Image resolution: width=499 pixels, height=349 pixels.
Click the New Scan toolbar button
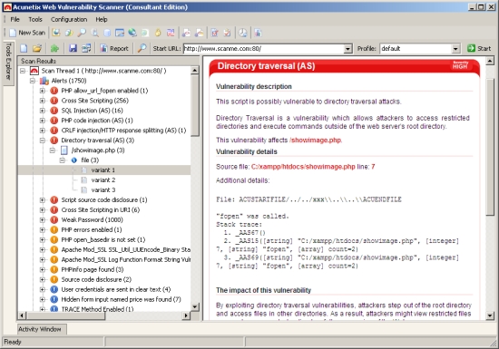click(x=27, y=33)
